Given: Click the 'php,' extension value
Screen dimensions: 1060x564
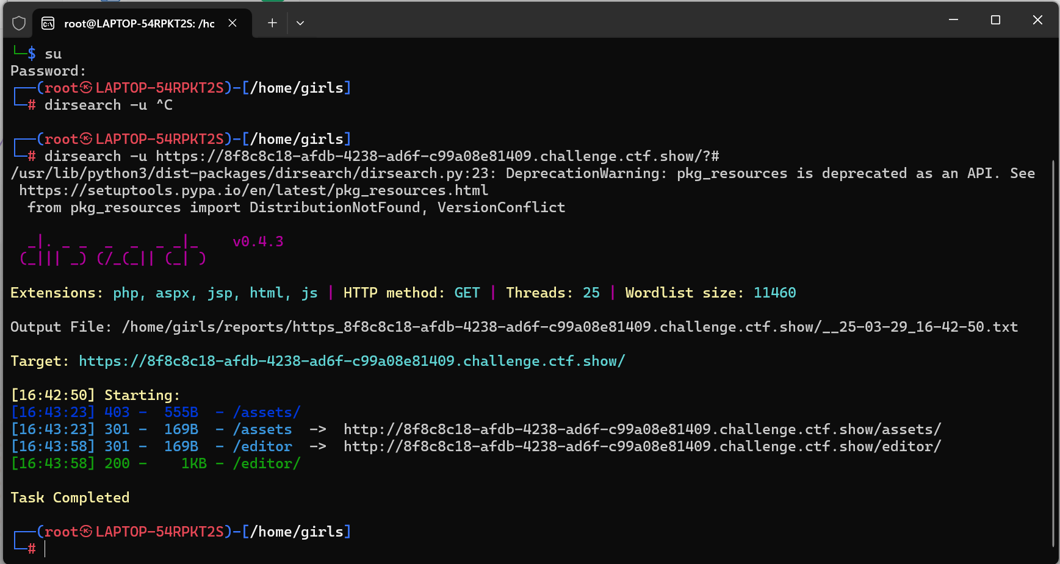Looking at the screenshot, I should 129,293.
